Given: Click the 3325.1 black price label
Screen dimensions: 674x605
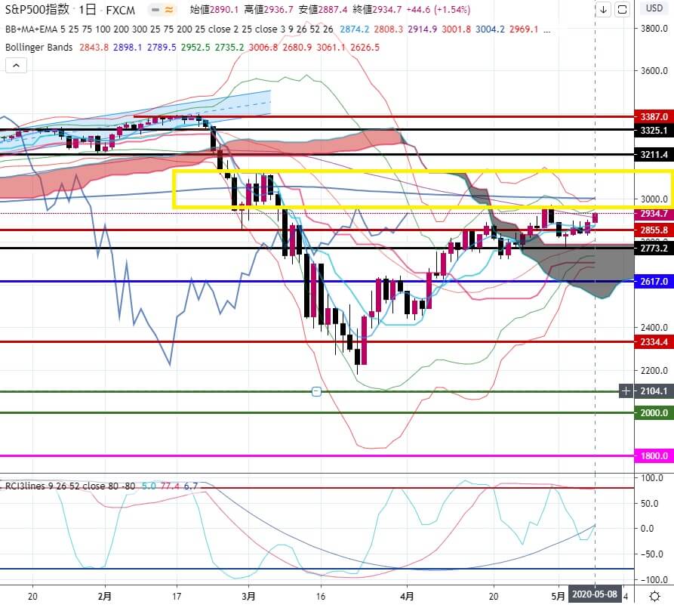Looking at the screenshot, I should (x=654, y=130).
